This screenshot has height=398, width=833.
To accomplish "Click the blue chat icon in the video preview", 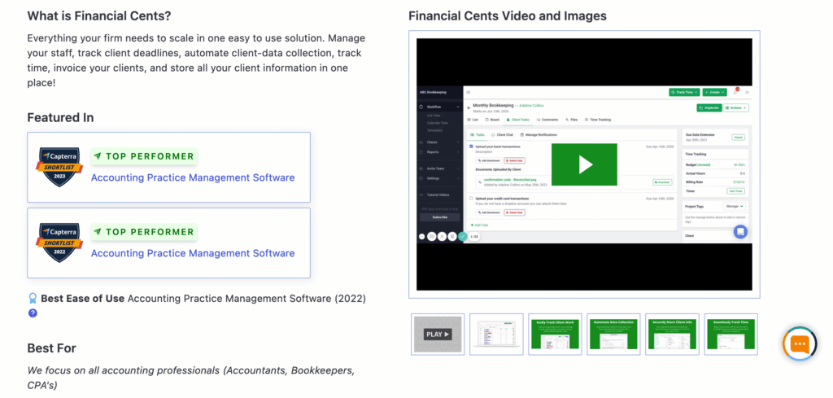I will [x=740, y=232].
